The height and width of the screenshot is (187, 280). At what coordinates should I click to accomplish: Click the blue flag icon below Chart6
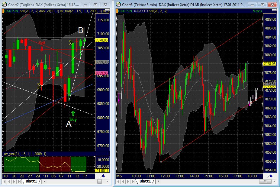click(271, 176)
